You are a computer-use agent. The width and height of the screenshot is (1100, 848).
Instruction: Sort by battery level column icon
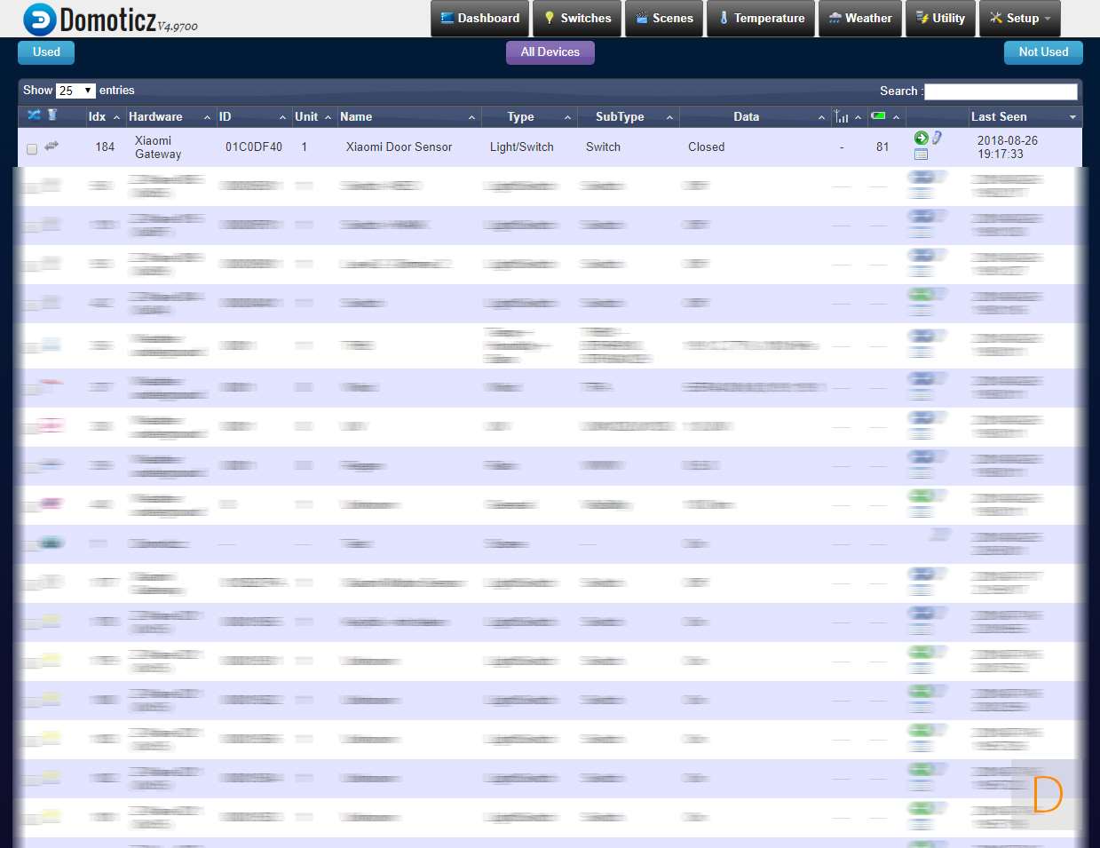click(x=878, y=115)
